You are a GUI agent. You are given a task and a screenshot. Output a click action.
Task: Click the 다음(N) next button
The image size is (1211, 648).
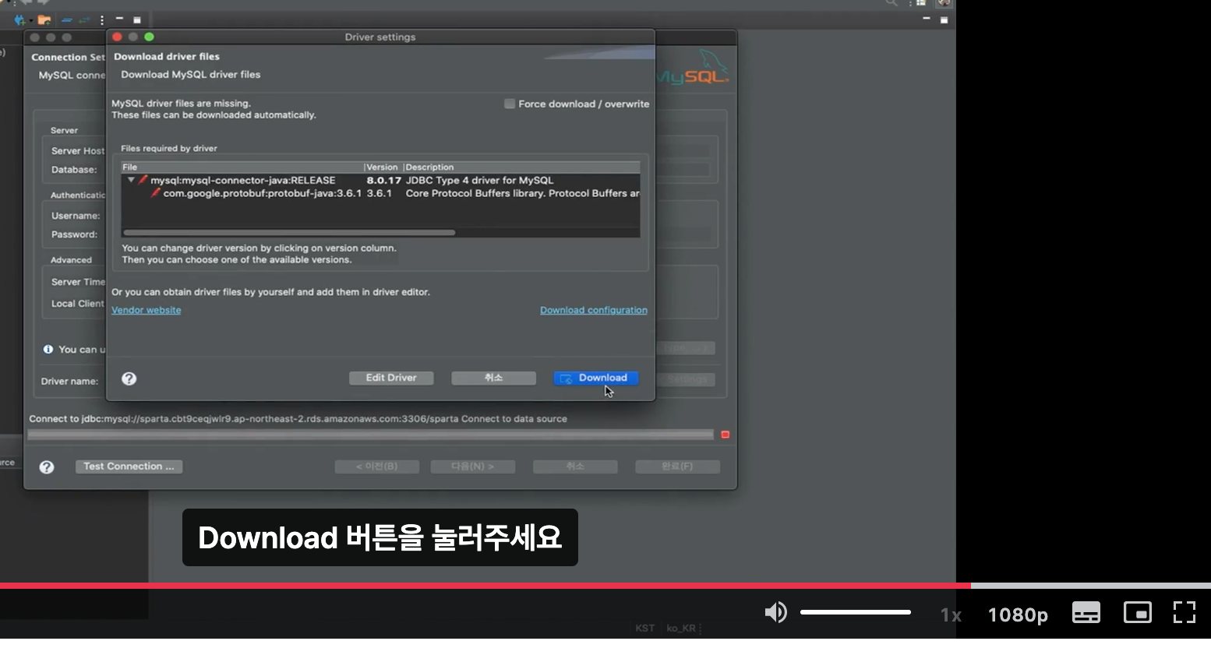[473, 467]
